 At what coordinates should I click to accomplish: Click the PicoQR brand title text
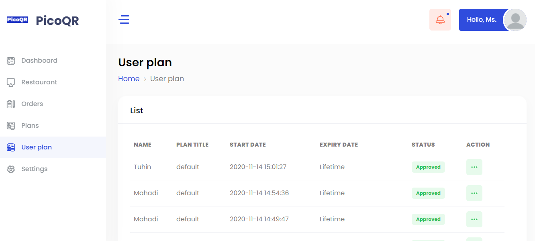[x=57, y=20]
